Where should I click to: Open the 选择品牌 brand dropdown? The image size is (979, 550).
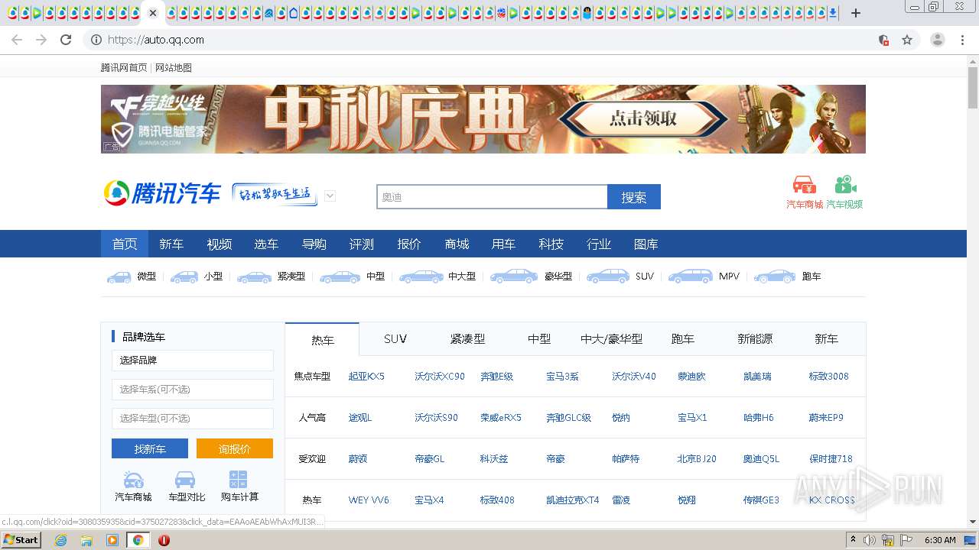pos(193,361)
